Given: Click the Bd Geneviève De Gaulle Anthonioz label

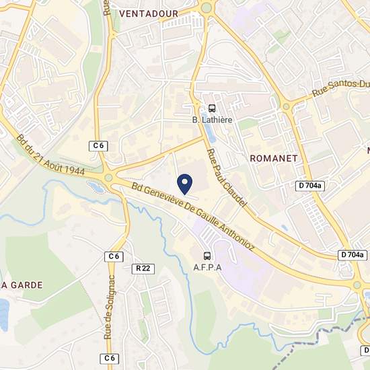Looking at the screenshot, I should [x=193, y=217].
